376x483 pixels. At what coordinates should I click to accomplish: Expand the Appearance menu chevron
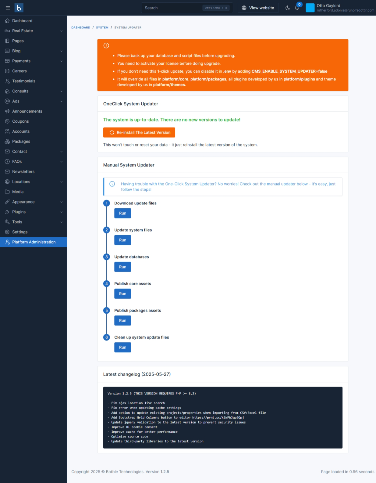coord(62,202)
